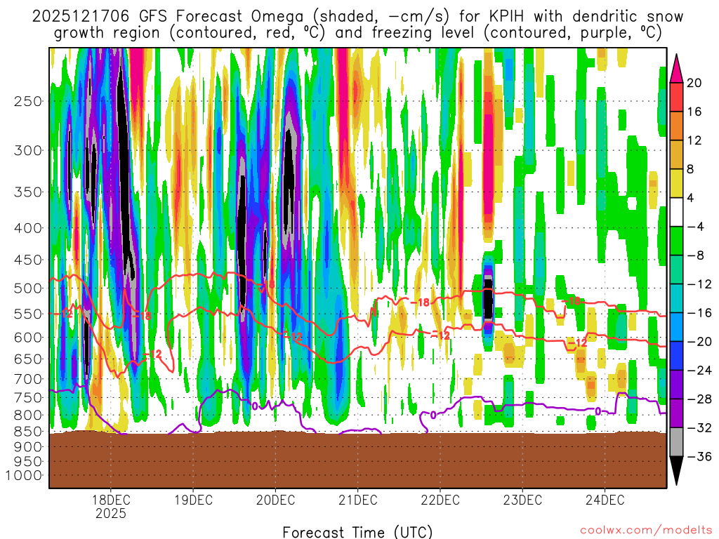Click the red -18 contour label near 22DEC
The width and height of the screenshot is (719, 539).
point(420,303)
